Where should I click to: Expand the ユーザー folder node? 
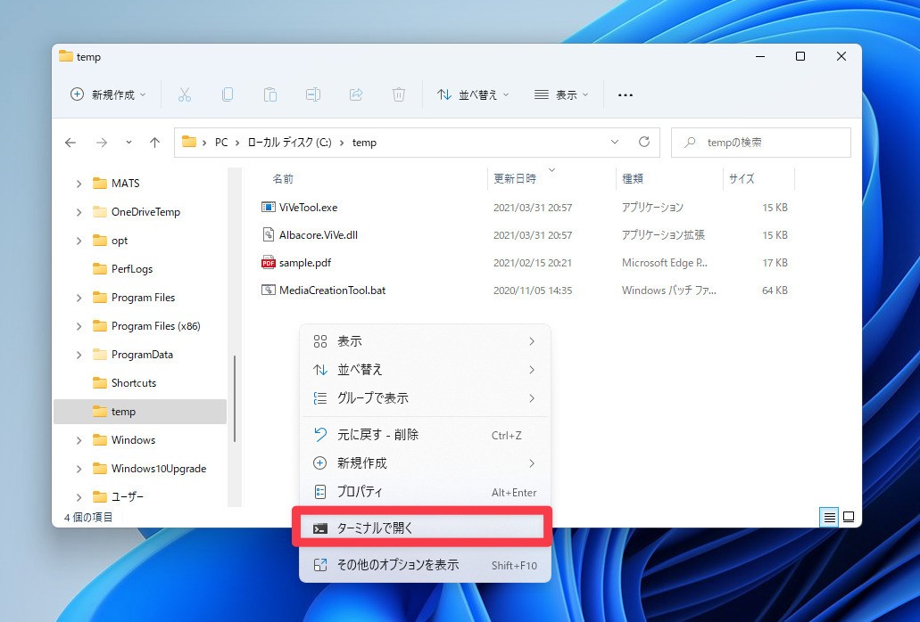pos(79,496)
